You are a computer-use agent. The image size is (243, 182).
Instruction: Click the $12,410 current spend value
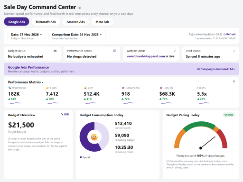123,123
